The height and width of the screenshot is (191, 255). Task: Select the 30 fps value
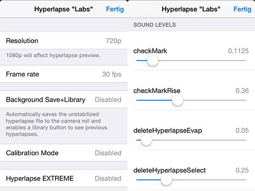point(112,74)
